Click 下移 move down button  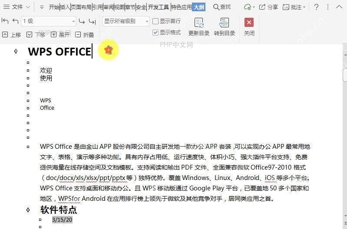pyautogui.click(x=36, y=35)
